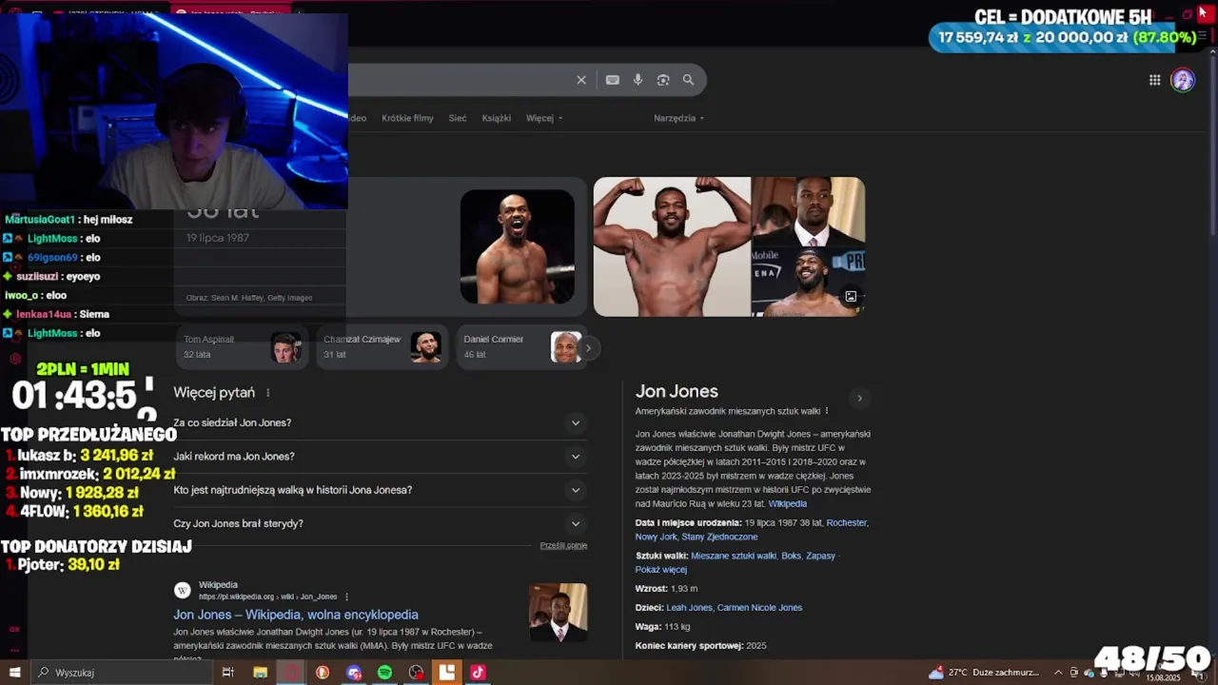Expand the 'najtrudniejszą walką' question
1218x685 pixels.
click(x=380, y=490)
